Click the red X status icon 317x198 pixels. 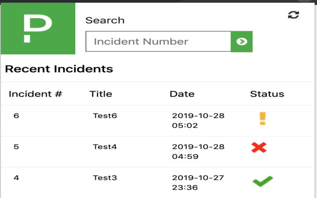pyautogui.click(x=259, y=147)
